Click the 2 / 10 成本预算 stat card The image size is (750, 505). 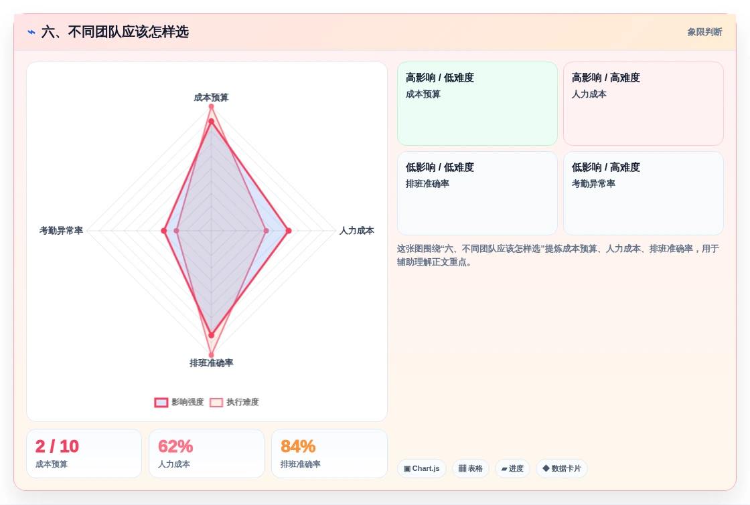[84, 453]
